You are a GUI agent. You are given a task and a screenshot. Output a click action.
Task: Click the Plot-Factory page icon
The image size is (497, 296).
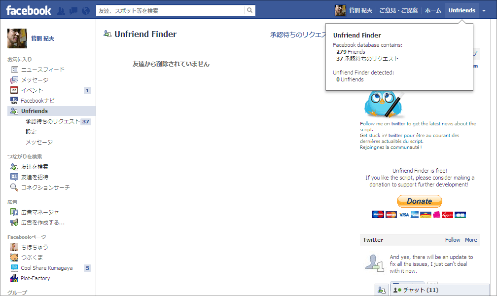14,279
